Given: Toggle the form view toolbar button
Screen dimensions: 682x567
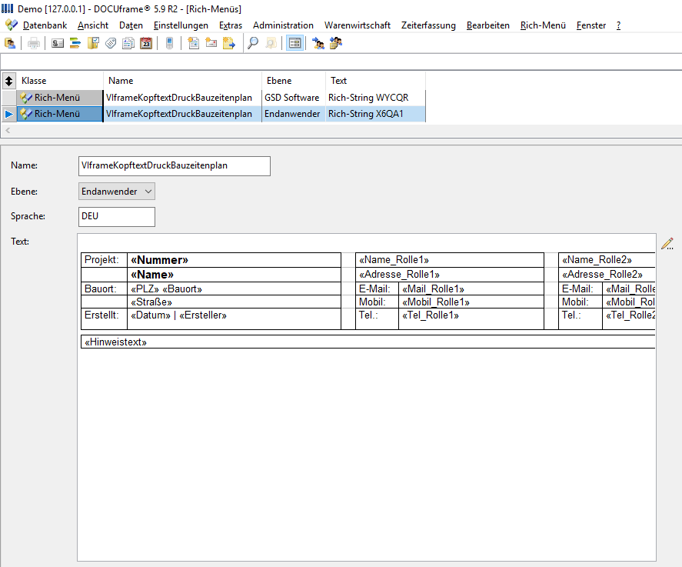Looking at the screenshot, I should 294,43.
